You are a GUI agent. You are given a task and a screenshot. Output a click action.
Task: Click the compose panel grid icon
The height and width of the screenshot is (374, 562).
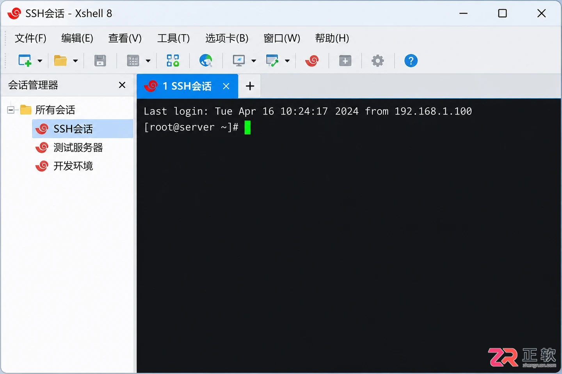coord(133,61)
